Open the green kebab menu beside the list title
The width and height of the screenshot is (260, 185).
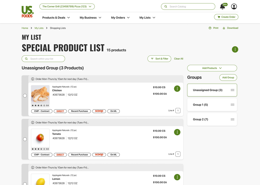click(x=235, y=49)
